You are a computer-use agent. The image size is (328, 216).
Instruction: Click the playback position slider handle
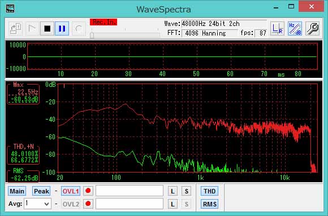coord(92,36)
